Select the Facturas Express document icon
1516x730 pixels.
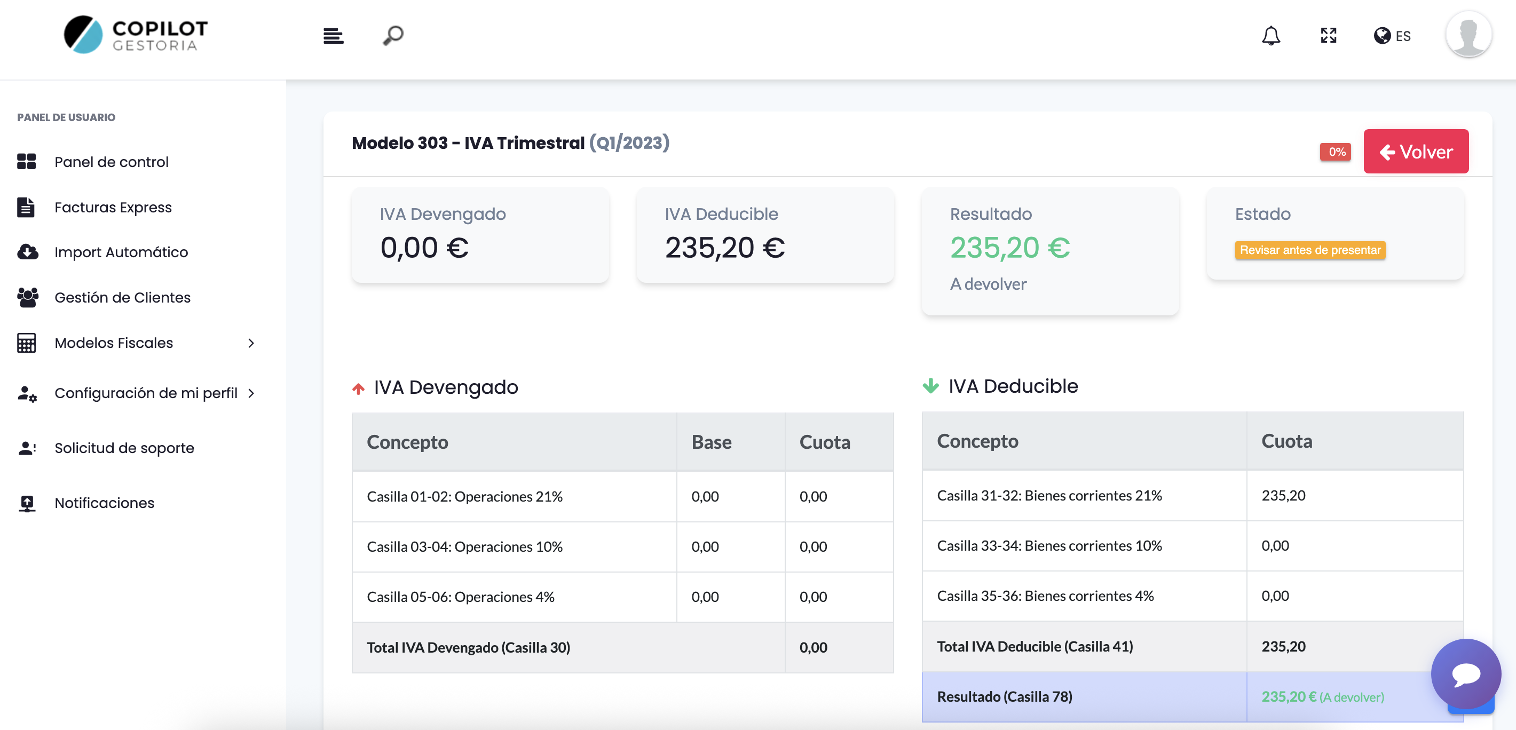click(26, 207)
